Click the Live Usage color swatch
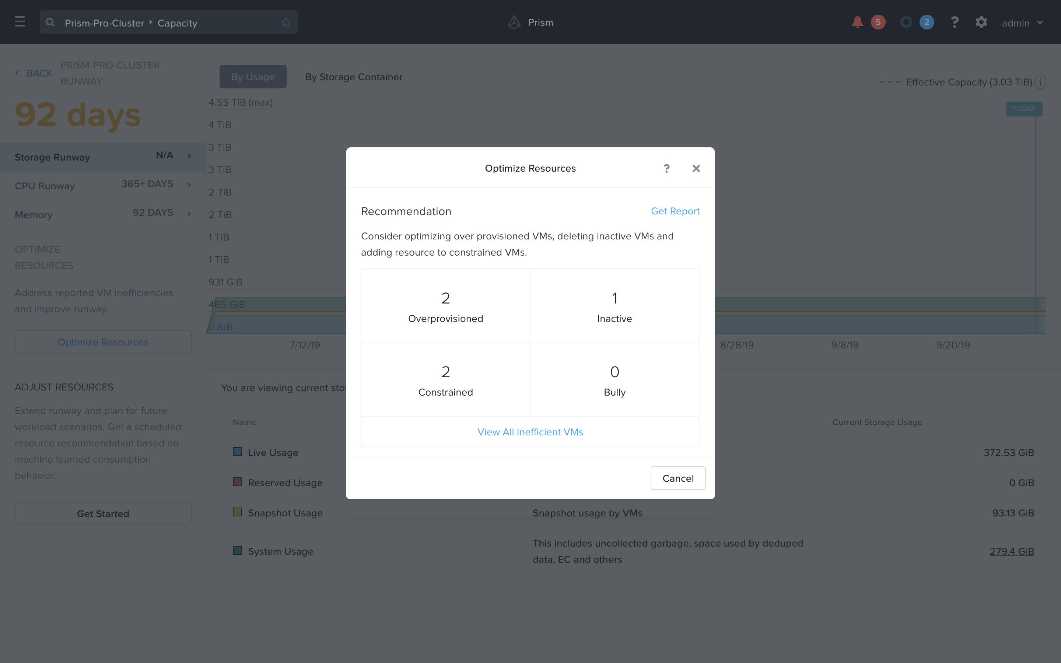Screen dimensions: 1061x663 point(237,452)
